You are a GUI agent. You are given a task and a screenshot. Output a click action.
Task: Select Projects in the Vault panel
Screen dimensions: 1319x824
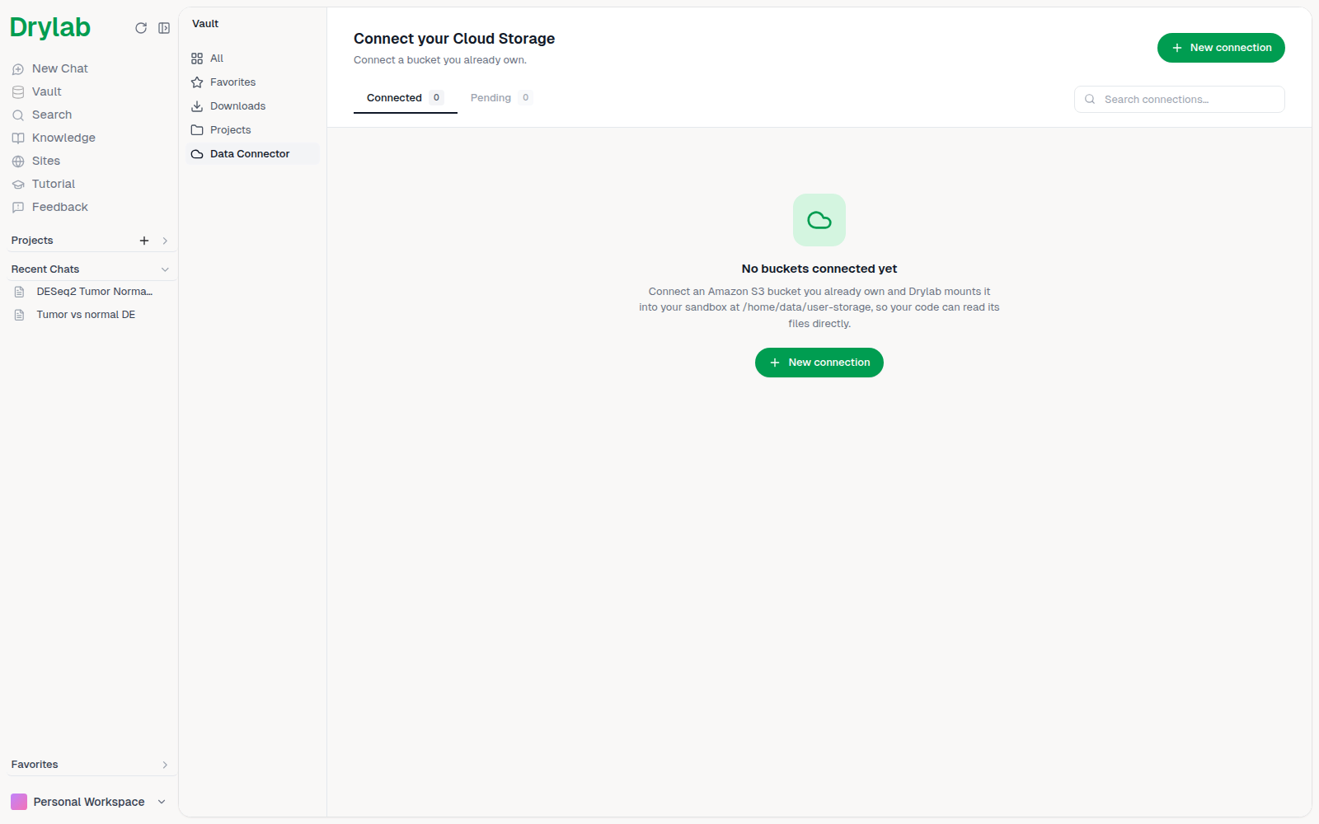pos(252,130)
